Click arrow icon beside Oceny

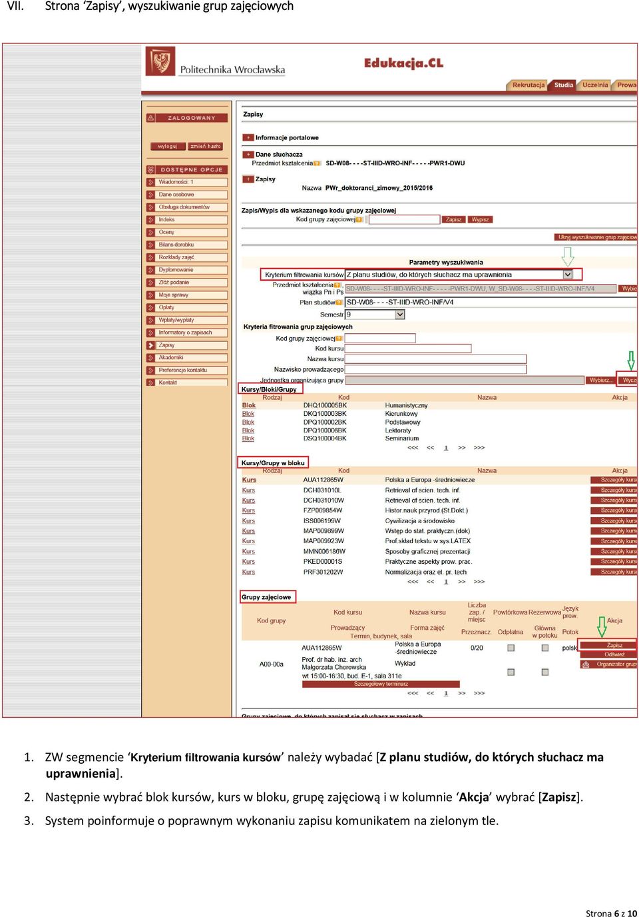[x=151, y=232]
